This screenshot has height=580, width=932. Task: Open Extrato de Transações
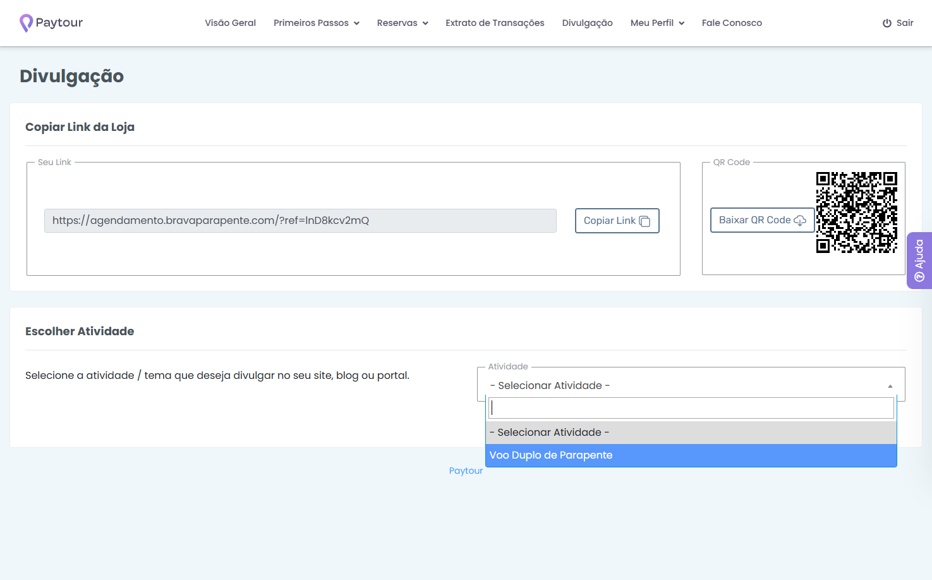(x=495, y=23)
